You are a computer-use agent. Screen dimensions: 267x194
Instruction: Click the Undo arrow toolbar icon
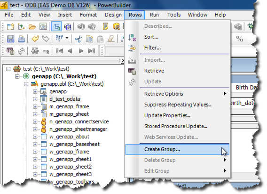coord(35,39)
